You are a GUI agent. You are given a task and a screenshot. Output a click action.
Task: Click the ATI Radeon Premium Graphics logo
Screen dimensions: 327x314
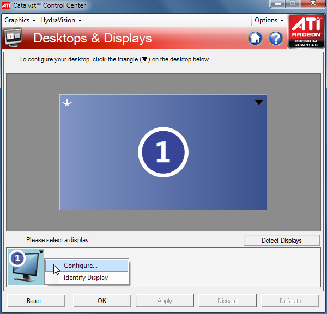(306, 32)
